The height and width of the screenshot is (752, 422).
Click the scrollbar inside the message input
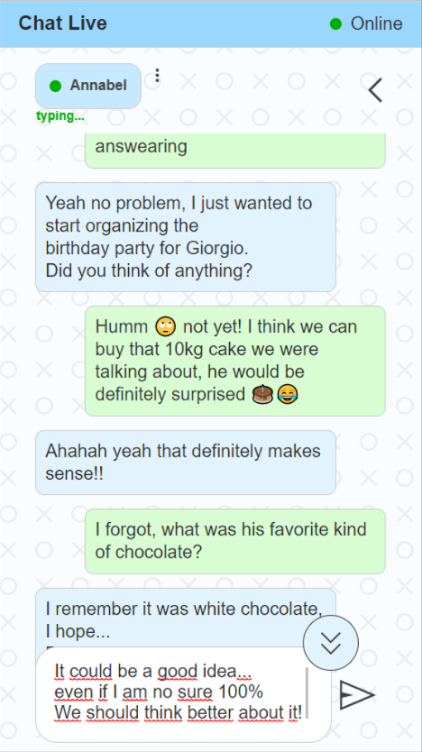coord(307,693)
